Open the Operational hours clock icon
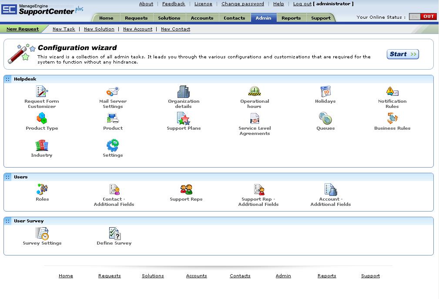The height and width of the screenshot is (299, 439). coord(255,91)
